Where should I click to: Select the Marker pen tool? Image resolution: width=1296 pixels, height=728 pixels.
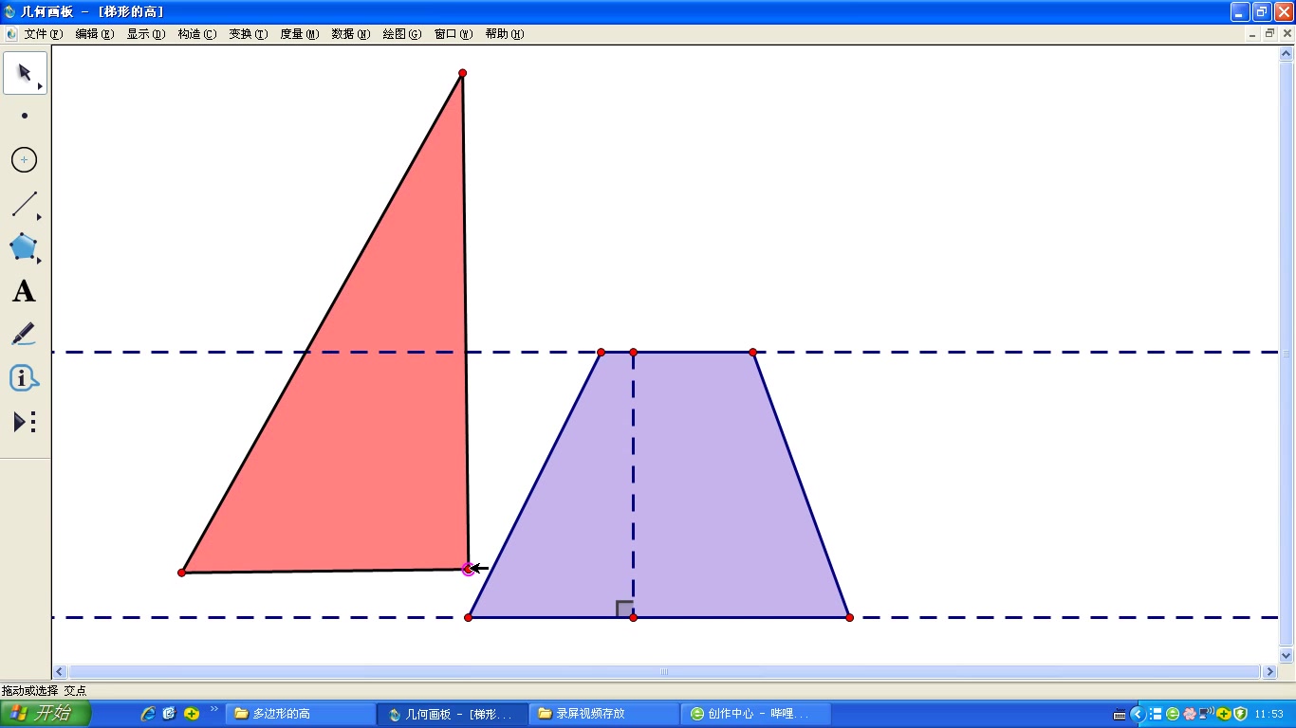(x=25, y=335)
